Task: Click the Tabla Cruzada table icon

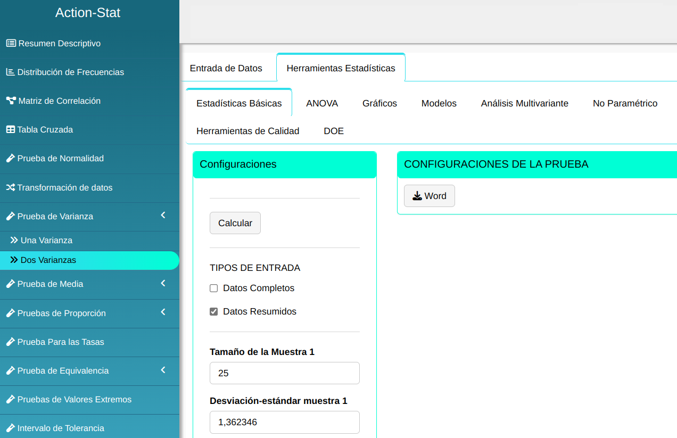Action: click(x=10, y=129)
